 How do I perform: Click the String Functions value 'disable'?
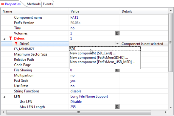pyautogui.click(x=76, y=91)
